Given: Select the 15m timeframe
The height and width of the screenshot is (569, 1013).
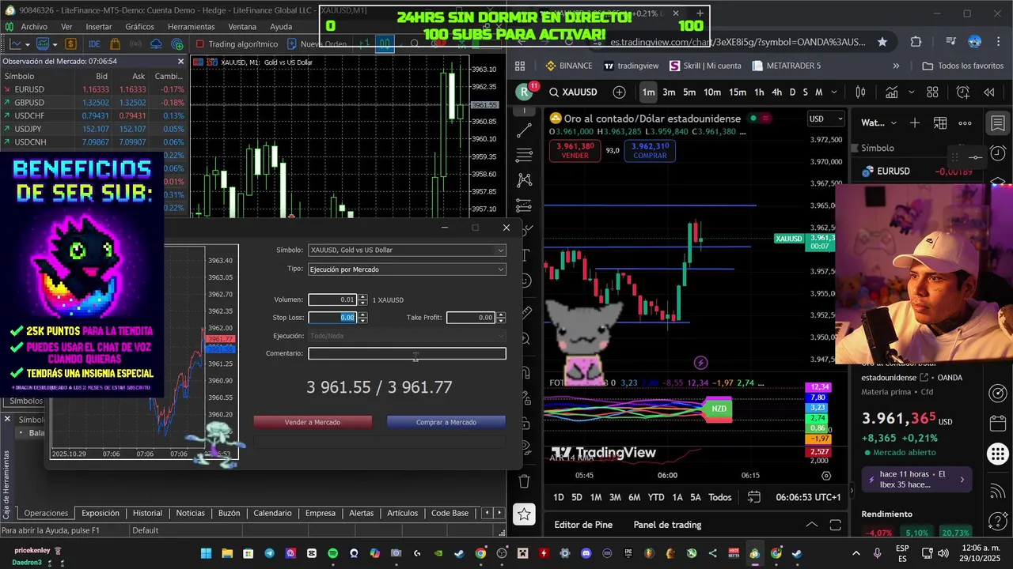Looking at the screenshot, I should pyautogui.click(x=737, y=92).
